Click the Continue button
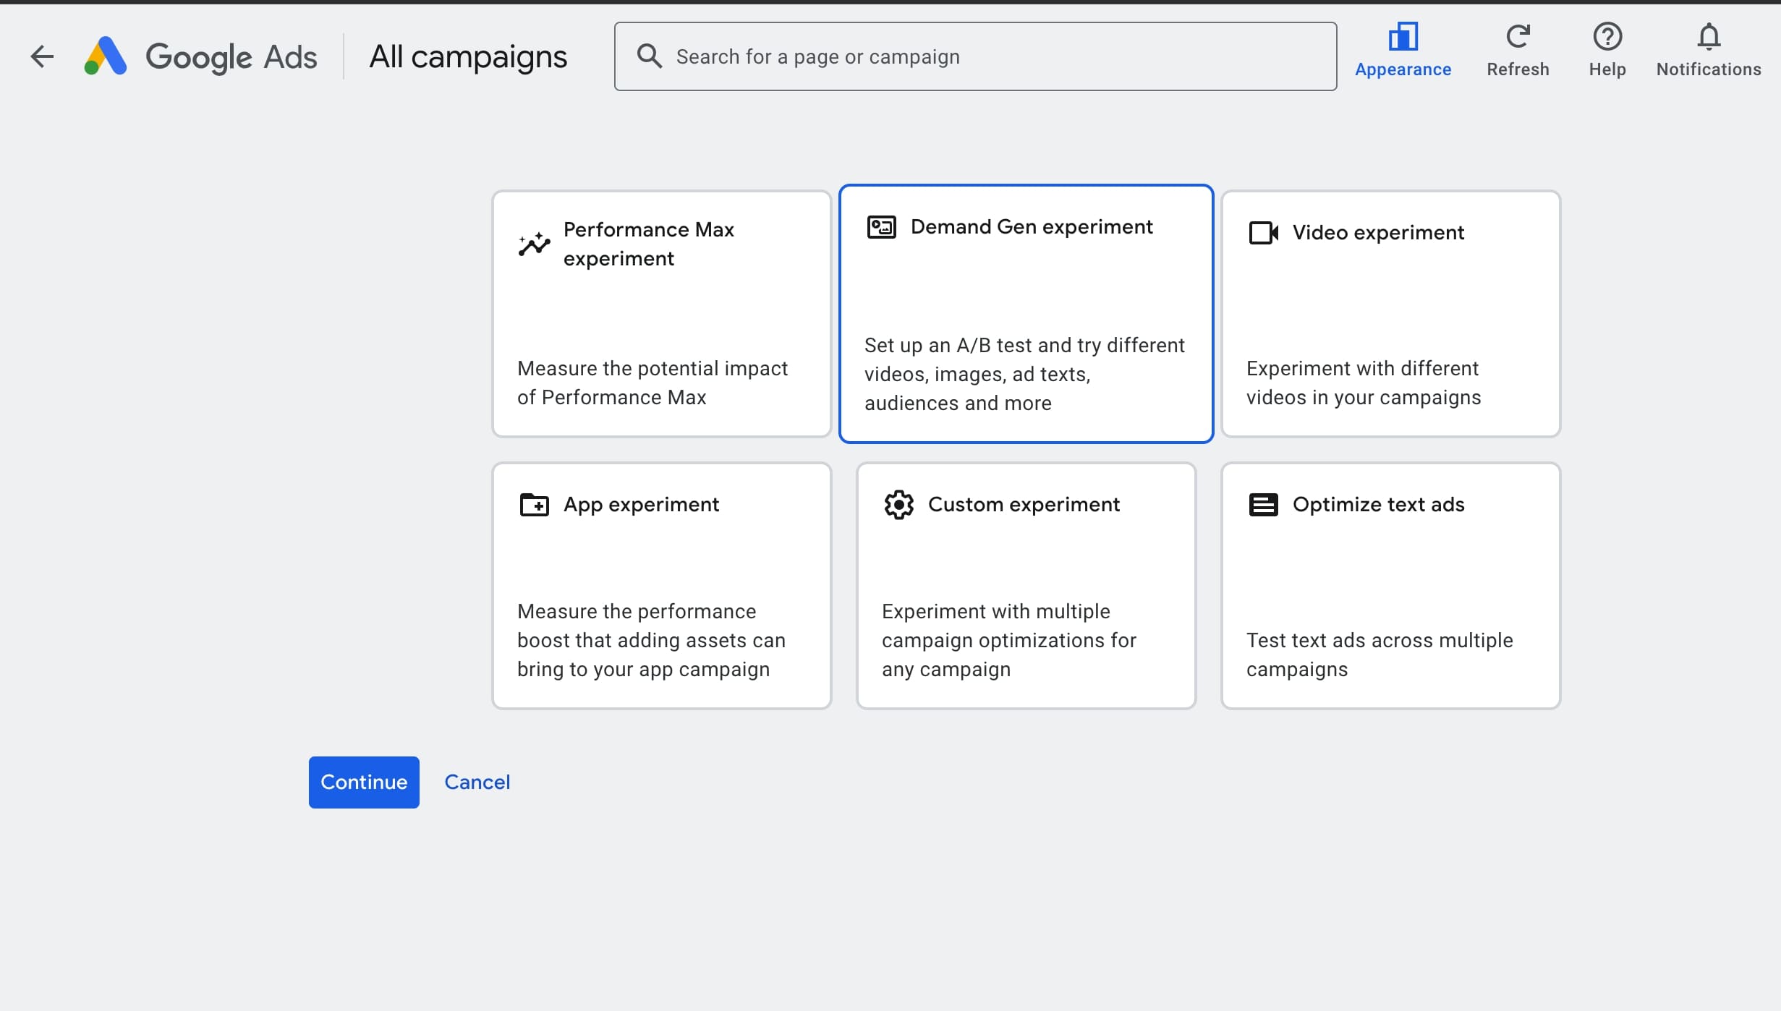Screen dimensions: 1781x1011 point(363,782)
